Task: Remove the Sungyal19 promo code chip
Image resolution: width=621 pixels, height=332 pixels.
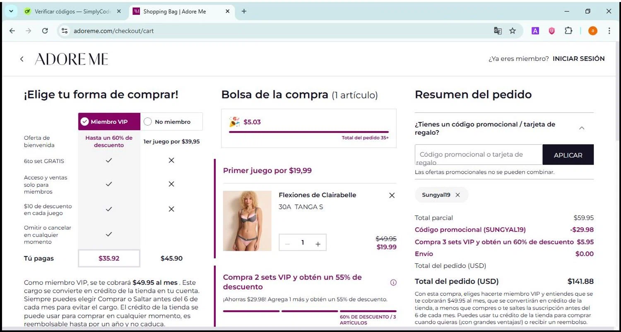Action: click(x=457, y=195)
